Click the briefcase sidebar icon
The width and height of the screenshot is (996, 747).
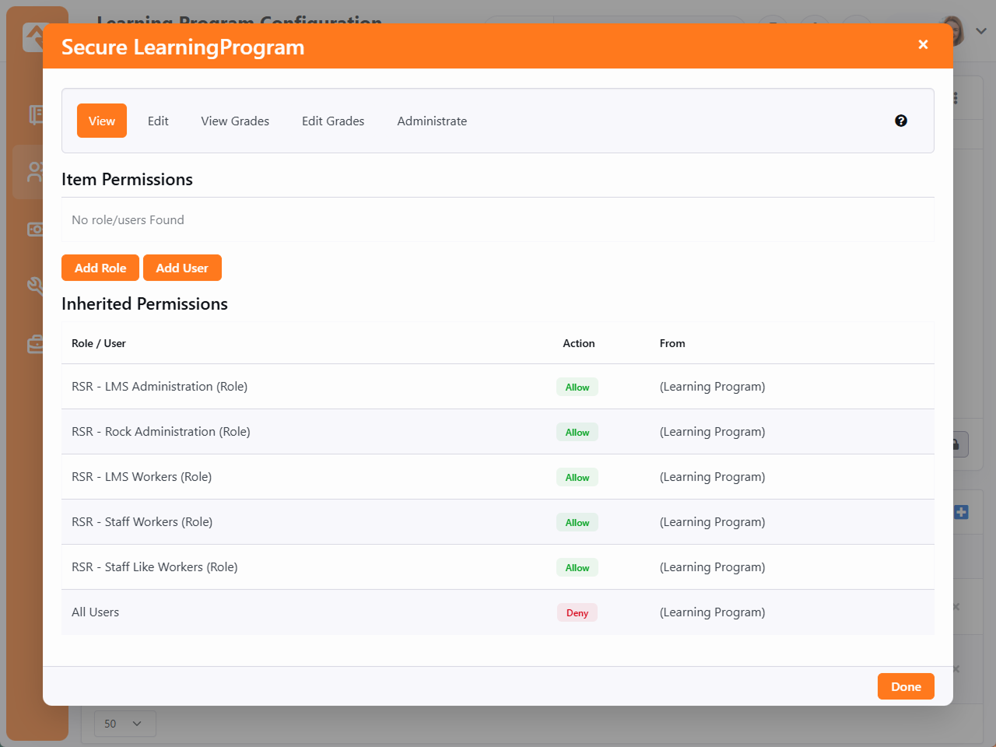[x=34, y=343]
